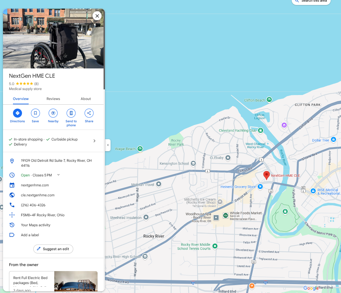Click Mitchell's Ice Cream restaurant marker
Image resolution: width=341 pixels, height=293 pixels.
[220, 202]
